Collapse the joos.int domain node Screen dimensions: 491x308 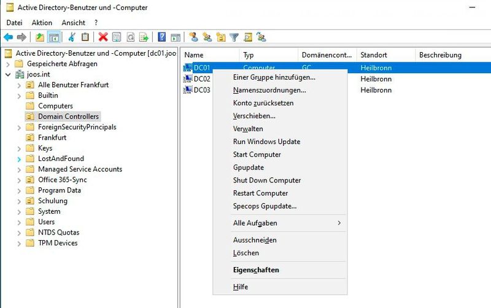point(8,75)
